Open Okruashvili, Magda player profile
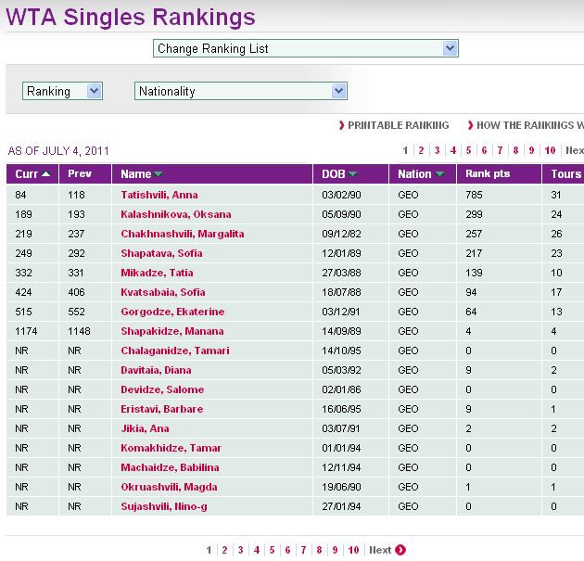The image size is (584, 561). point(169,487)
